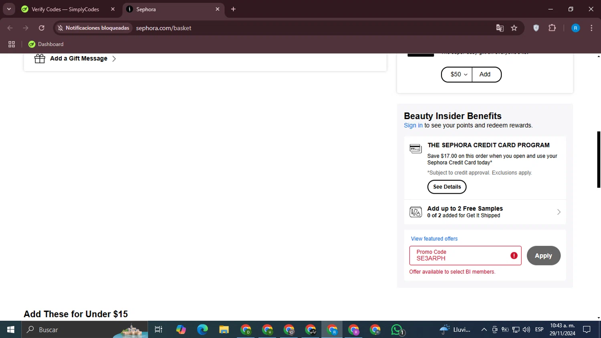The width and height of the screenshot is (601, 338).
Task: Bookmark this page with star icon
Action: 514,28
